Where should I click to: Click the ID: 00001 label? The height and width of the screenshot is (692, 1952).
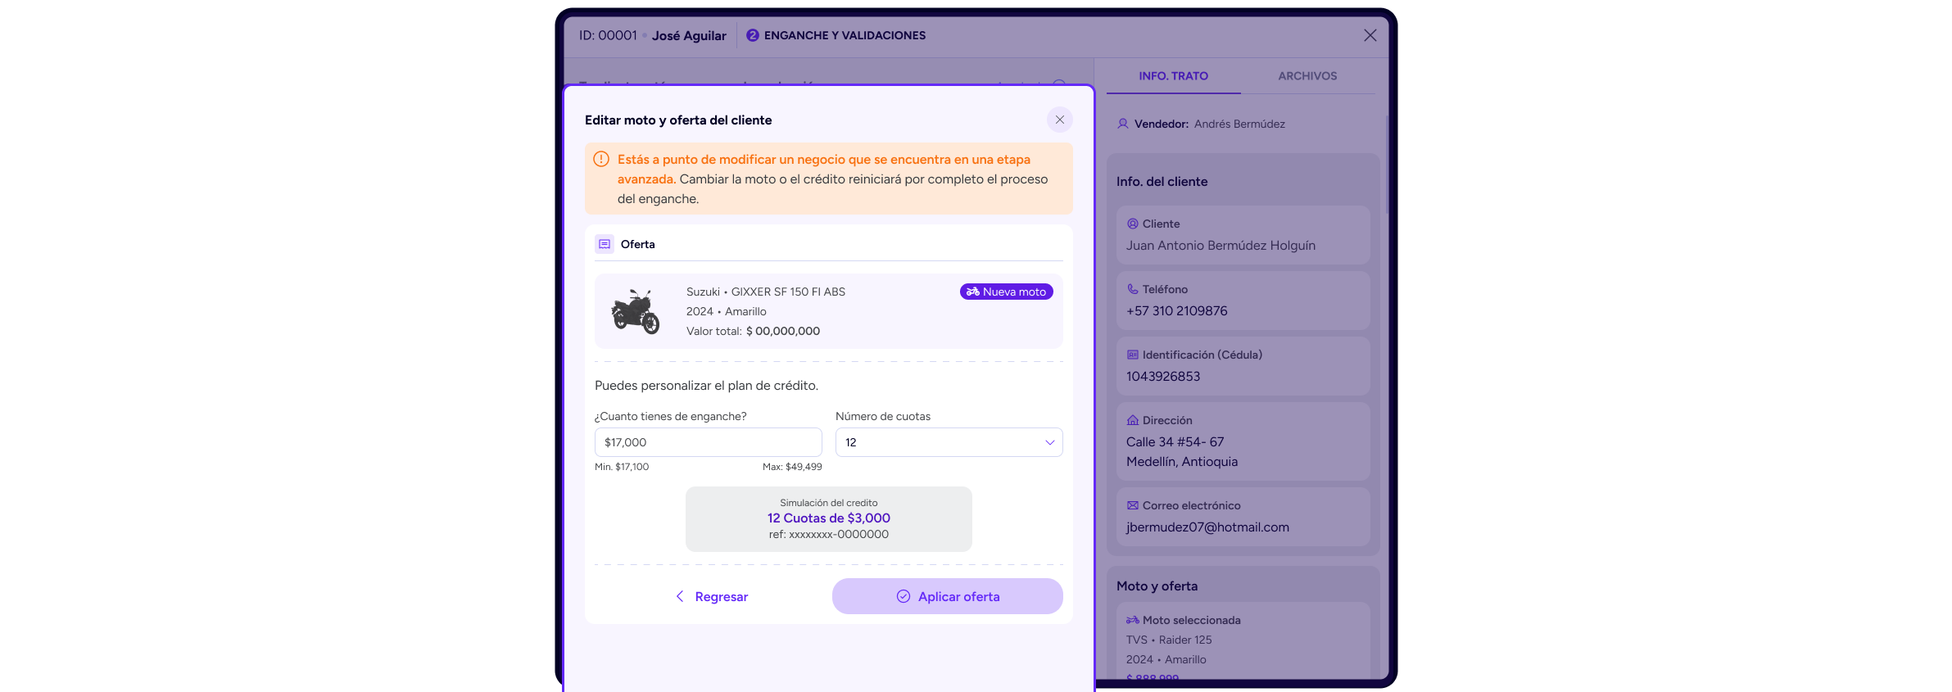click(608, 35)
